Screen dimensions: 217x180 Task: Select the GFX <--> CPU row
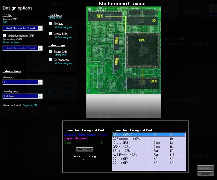pyautogui.click(x=149, y=147)
